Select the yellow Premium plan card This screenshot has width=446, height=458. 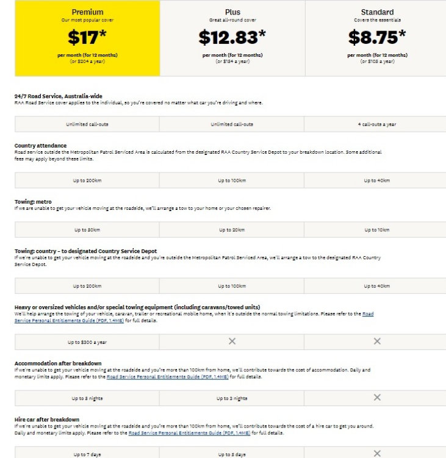tap(87, 38)
